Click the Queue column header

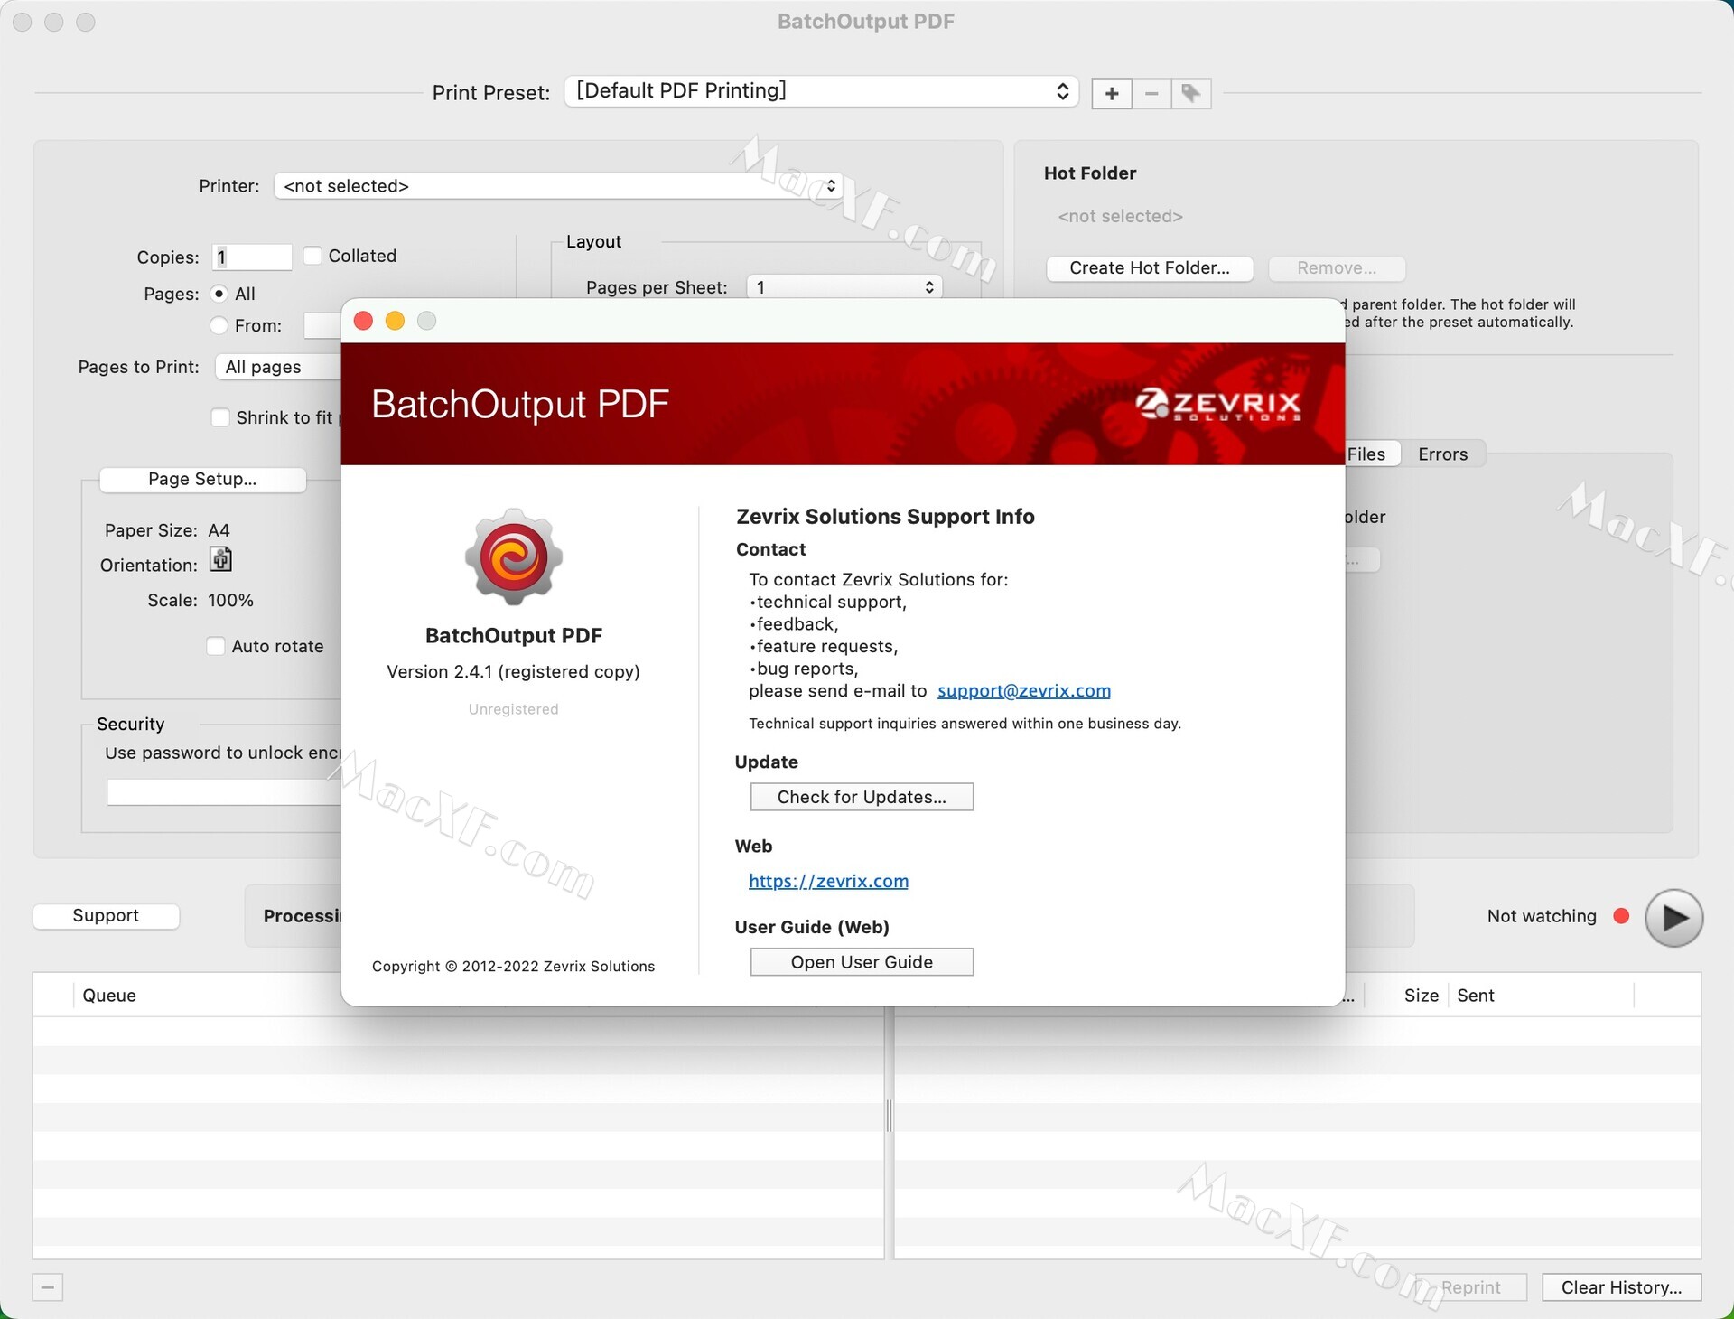109,996
